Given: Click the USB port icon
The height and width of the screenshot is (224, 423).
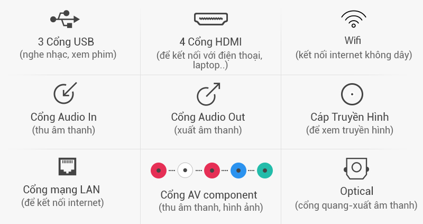Looking at the screenshot, I should [x=66, y=20].
